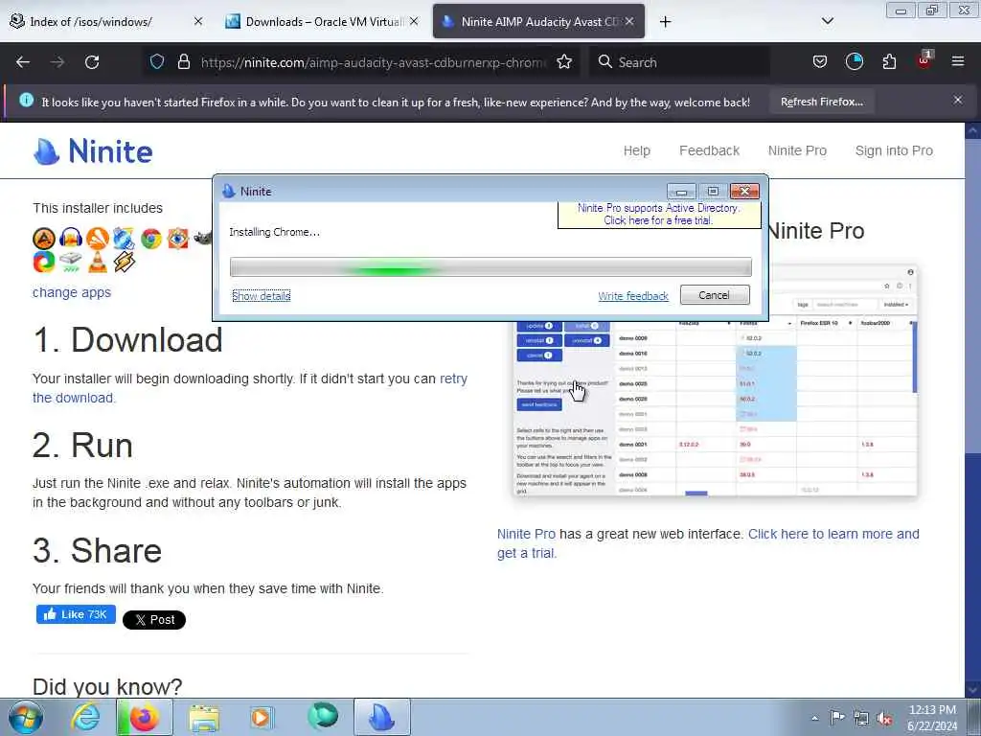This screenshot has width=981, height=736.
Task: Click the gray disk drive app icon
Action: pos(71,262)
